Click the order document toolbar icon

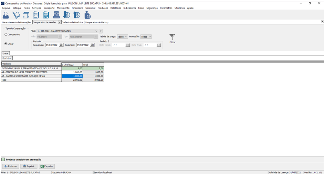[x=36, y=15]
